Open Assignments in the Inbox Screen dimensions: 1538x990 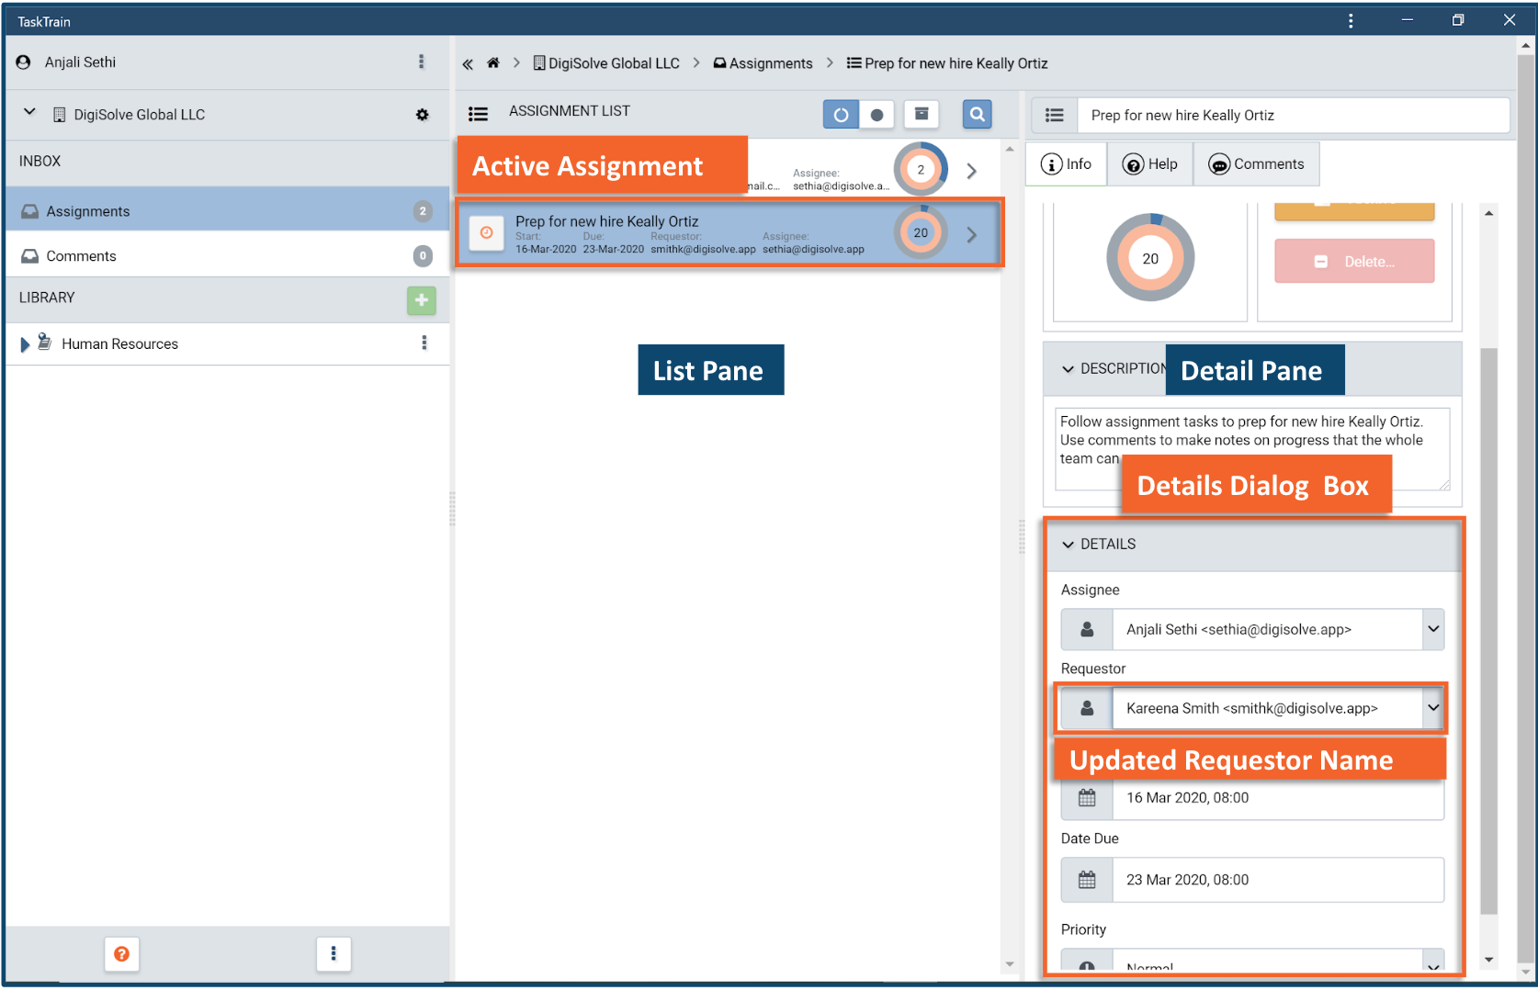tap(88, 211)
